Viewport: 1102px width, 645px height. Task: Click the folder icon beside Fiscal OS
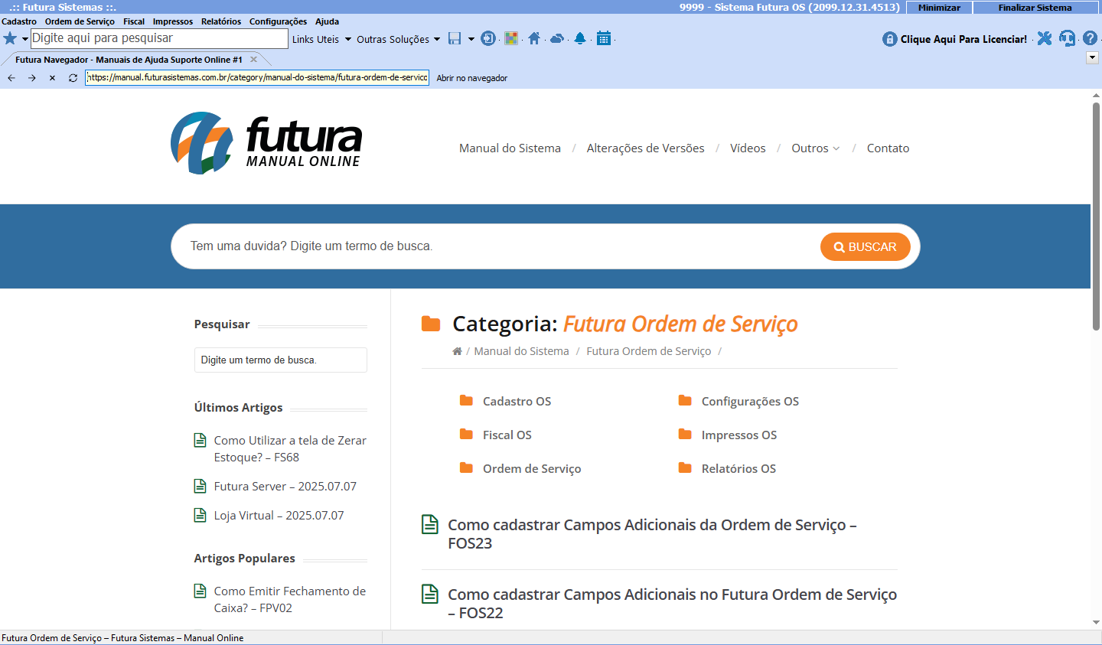466,434
